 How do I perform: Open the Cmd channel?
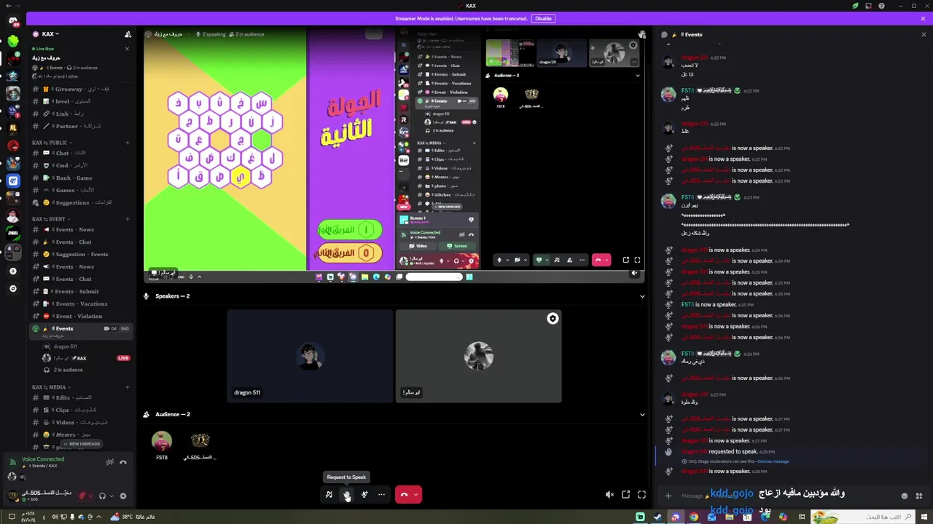tap(82, 165)
